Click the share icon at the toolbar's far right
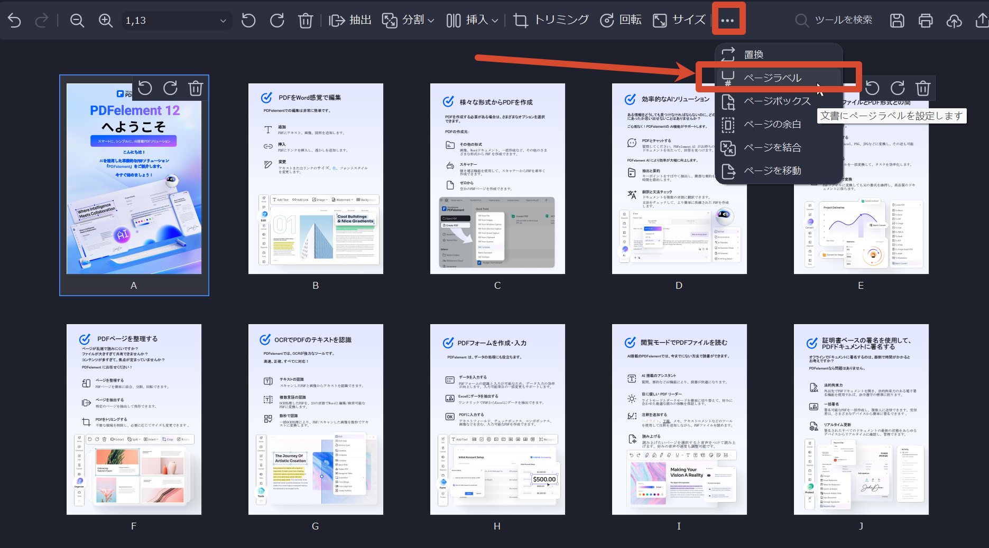Image resolution: width=989 pixels, height=548 pixels. 982,21
